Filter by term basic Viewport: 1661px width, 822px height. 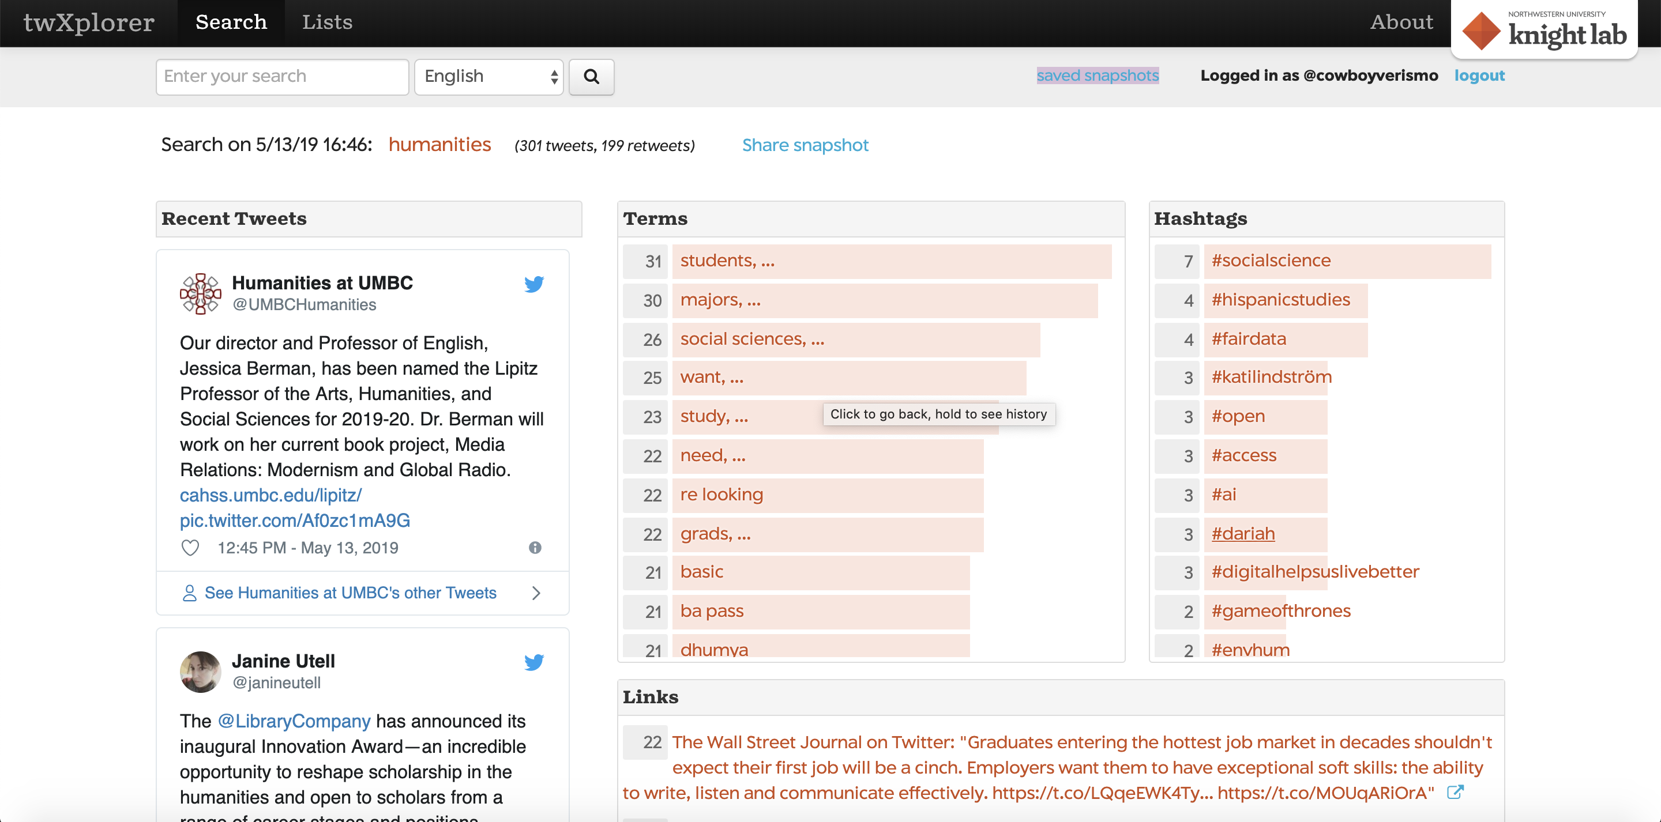coord(821,572)
